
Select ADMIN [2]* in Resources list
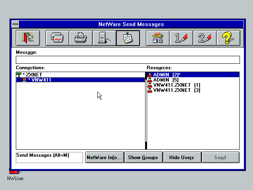click(193, 75)
